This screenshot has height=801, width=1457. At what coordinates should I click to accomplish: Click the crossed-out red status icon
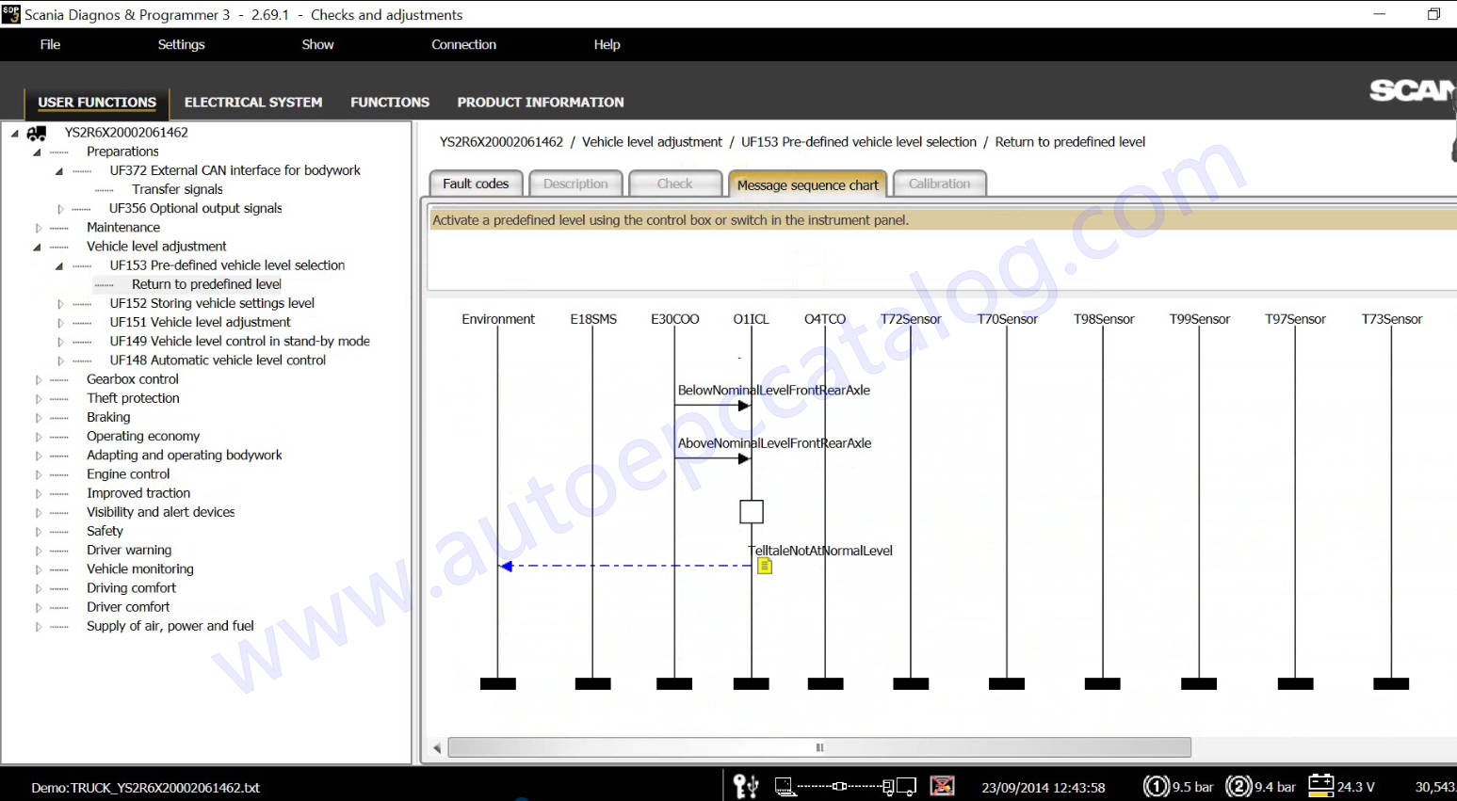point(942,786)
